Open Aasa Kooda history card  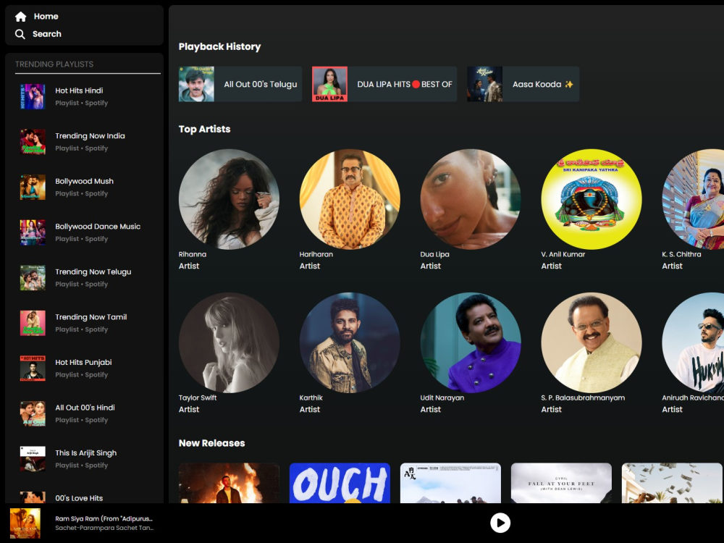[x=523, y=84]
